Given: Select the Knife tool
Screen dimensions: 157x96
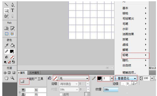Looking at the screenshot, I should pyautogui.click(x=12, y=16).
